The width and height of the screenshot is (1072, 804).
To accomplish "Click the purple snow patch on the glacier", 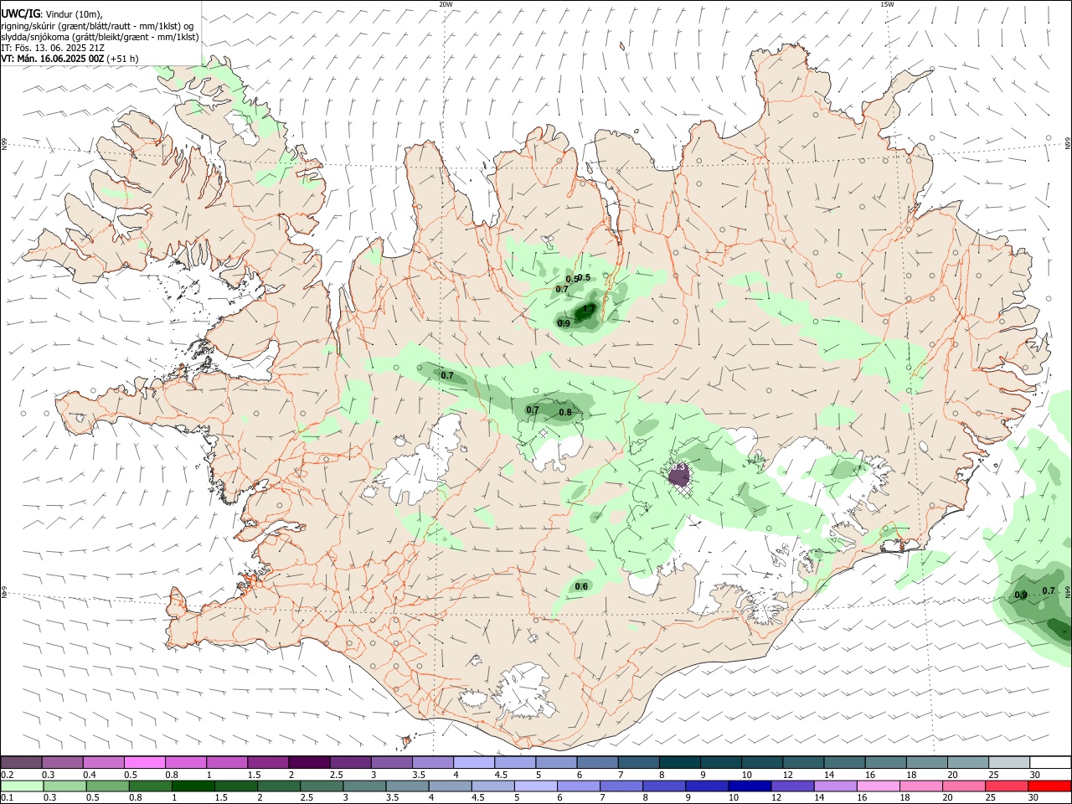I will tap(679, 476).
